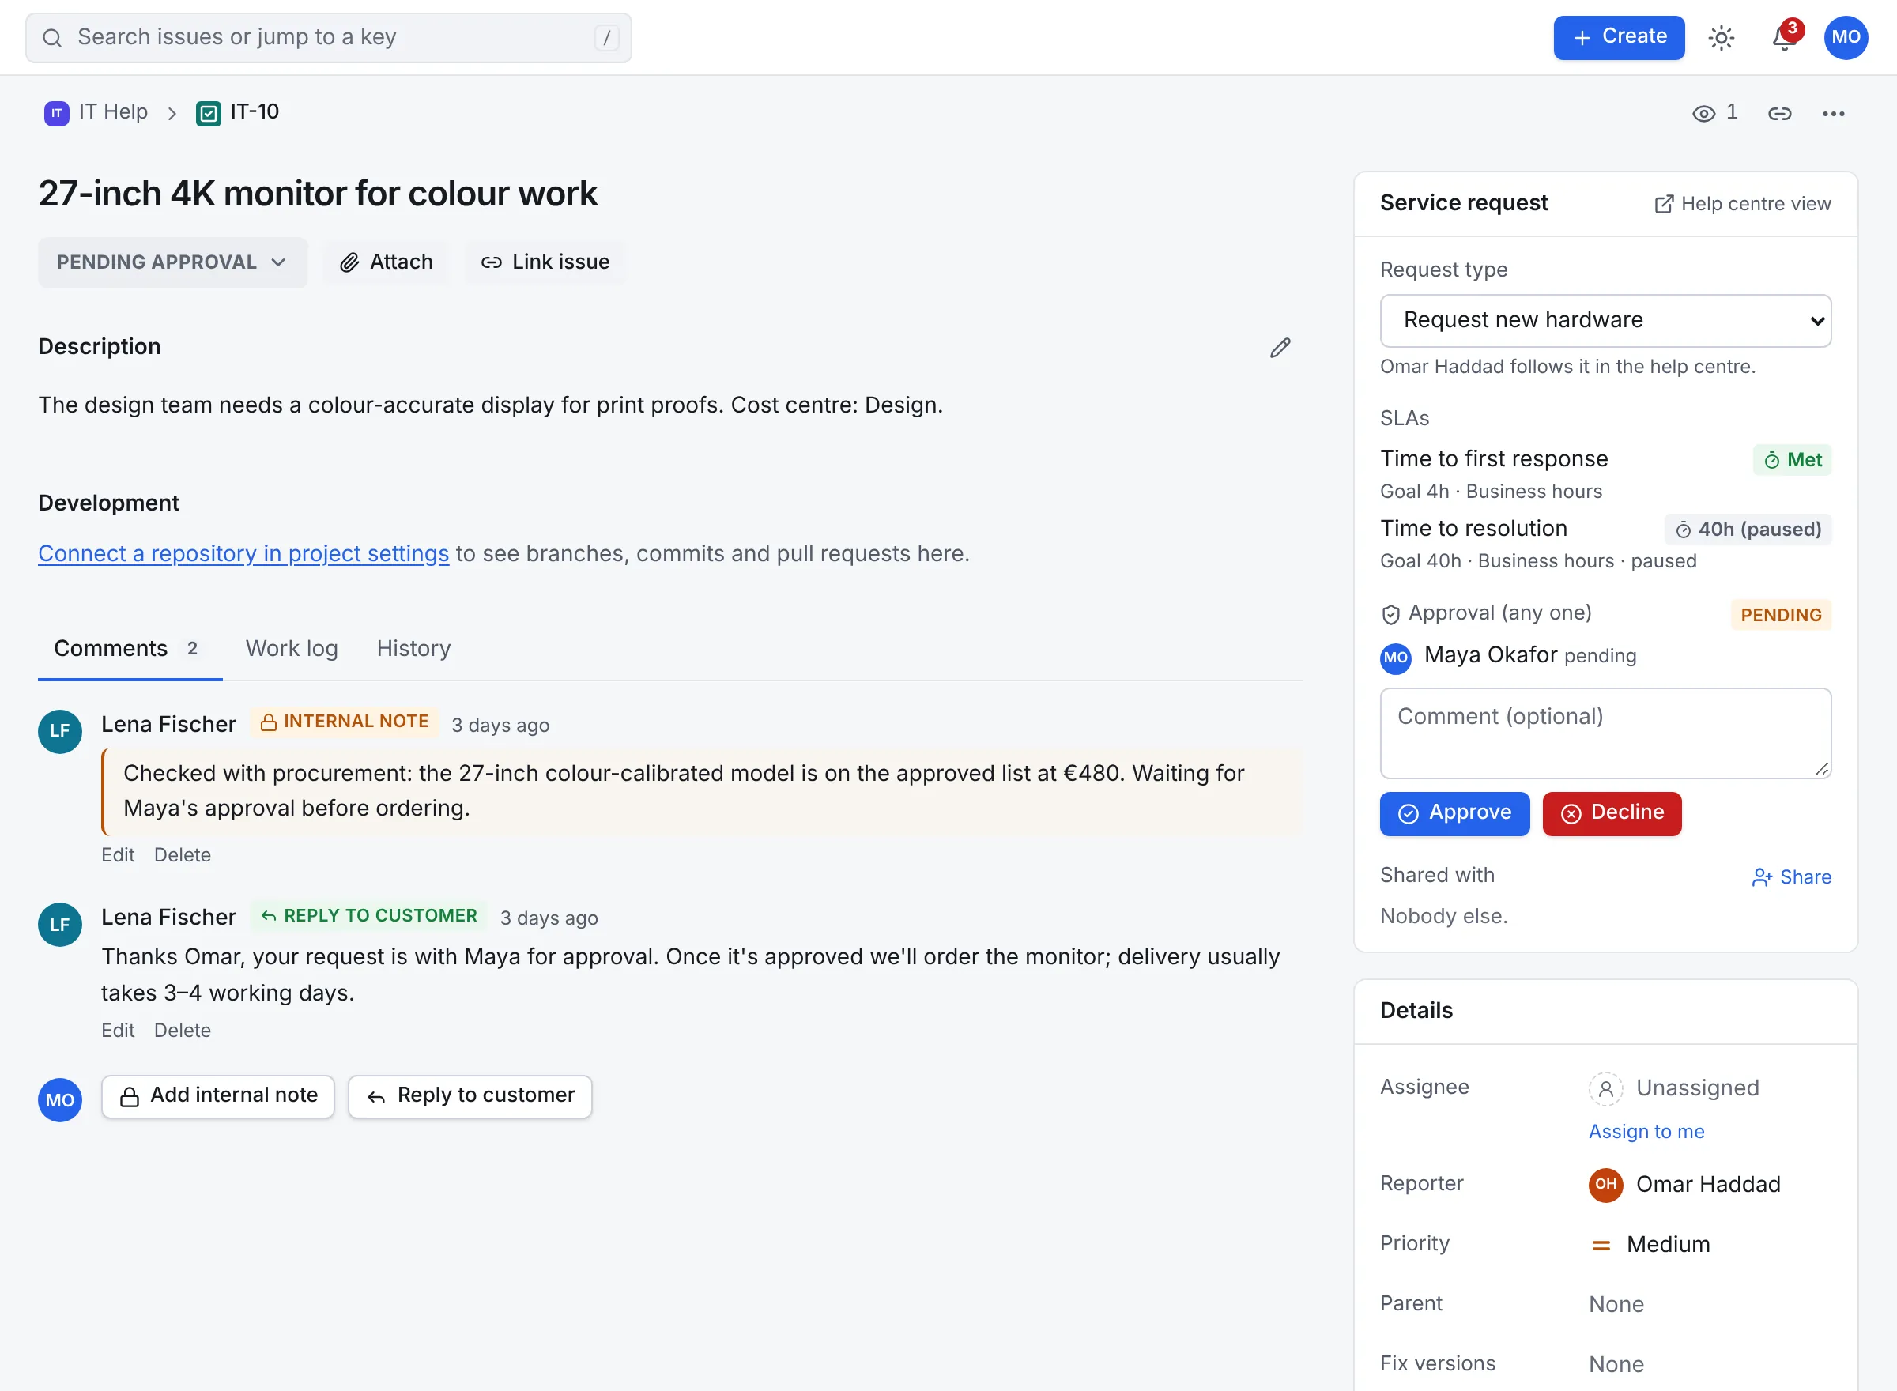The image size is (1897, 1391).
Task: Approve the hardware request
Action: click(x=1454, y=813)
